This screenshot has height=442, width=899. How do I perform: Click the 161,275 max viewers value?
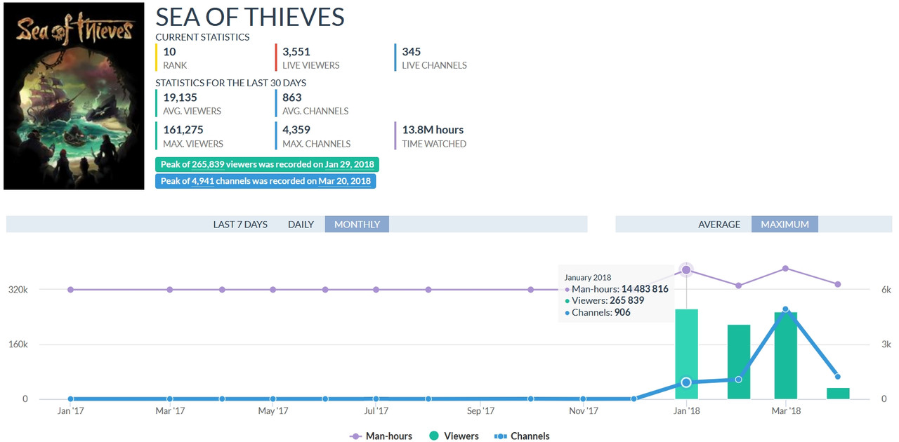coord(183,130)
